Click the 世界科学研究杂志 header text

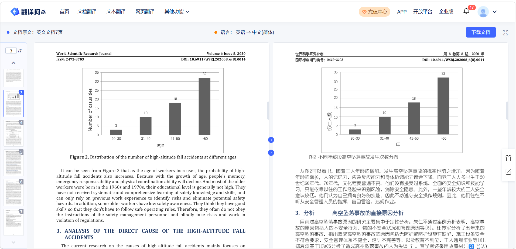click(x=309, y=54)
